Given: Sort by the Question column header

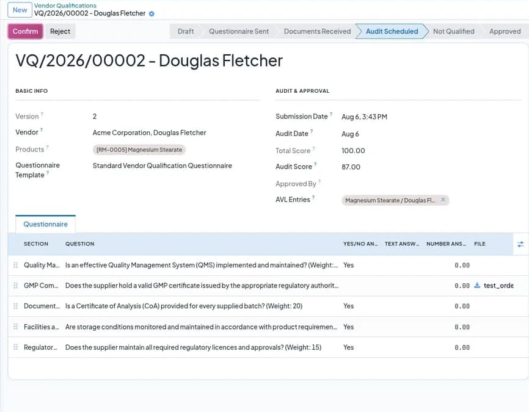Looking at the screenshot, I should (80, 244).
